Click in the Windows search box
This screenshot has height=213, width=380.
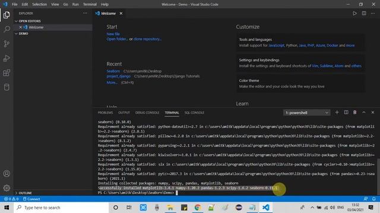(x=61, y=208)
